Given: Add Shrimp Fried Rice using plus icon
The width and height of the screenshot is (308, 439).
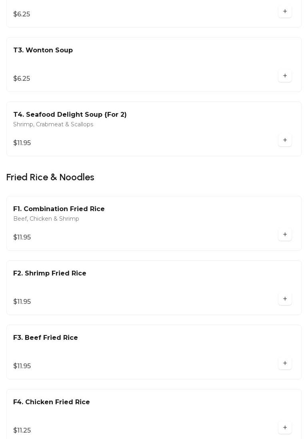Looking at the screenshot, I should click(x=285, y=299).
